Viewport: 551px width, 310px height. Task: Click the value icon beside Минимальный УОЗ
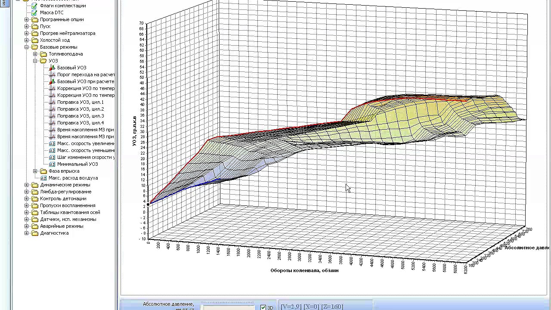52,164
